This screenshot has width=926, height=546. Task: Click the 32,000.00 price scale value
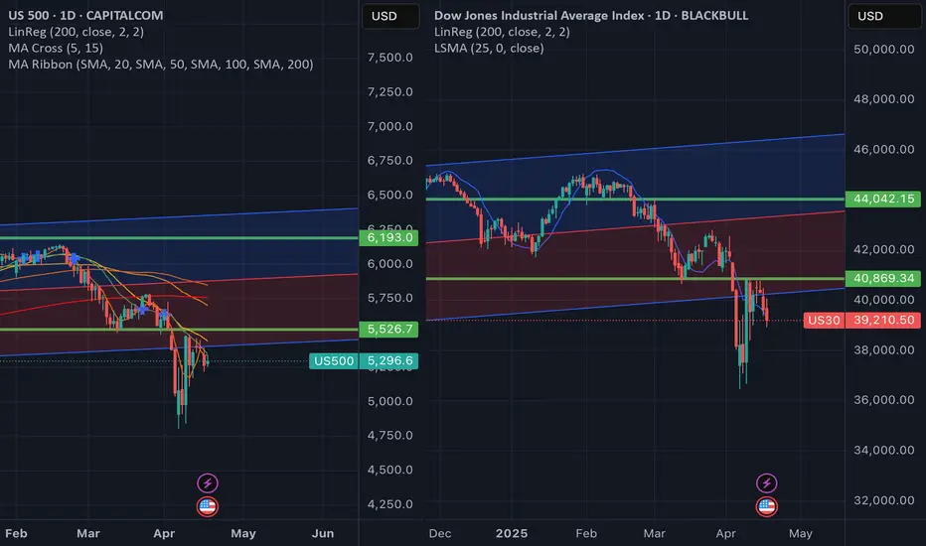884,500
